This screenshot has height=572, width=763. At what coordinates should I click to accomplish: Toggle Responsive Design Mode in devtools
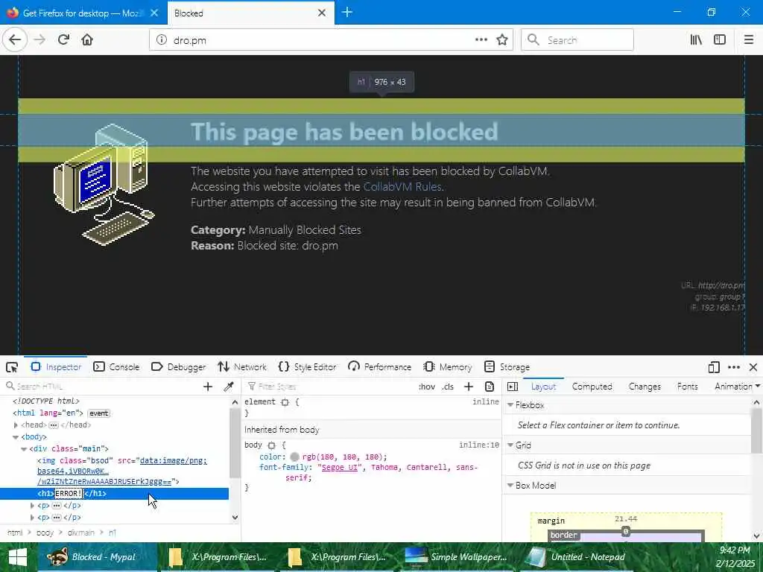[x=714, y=367]
